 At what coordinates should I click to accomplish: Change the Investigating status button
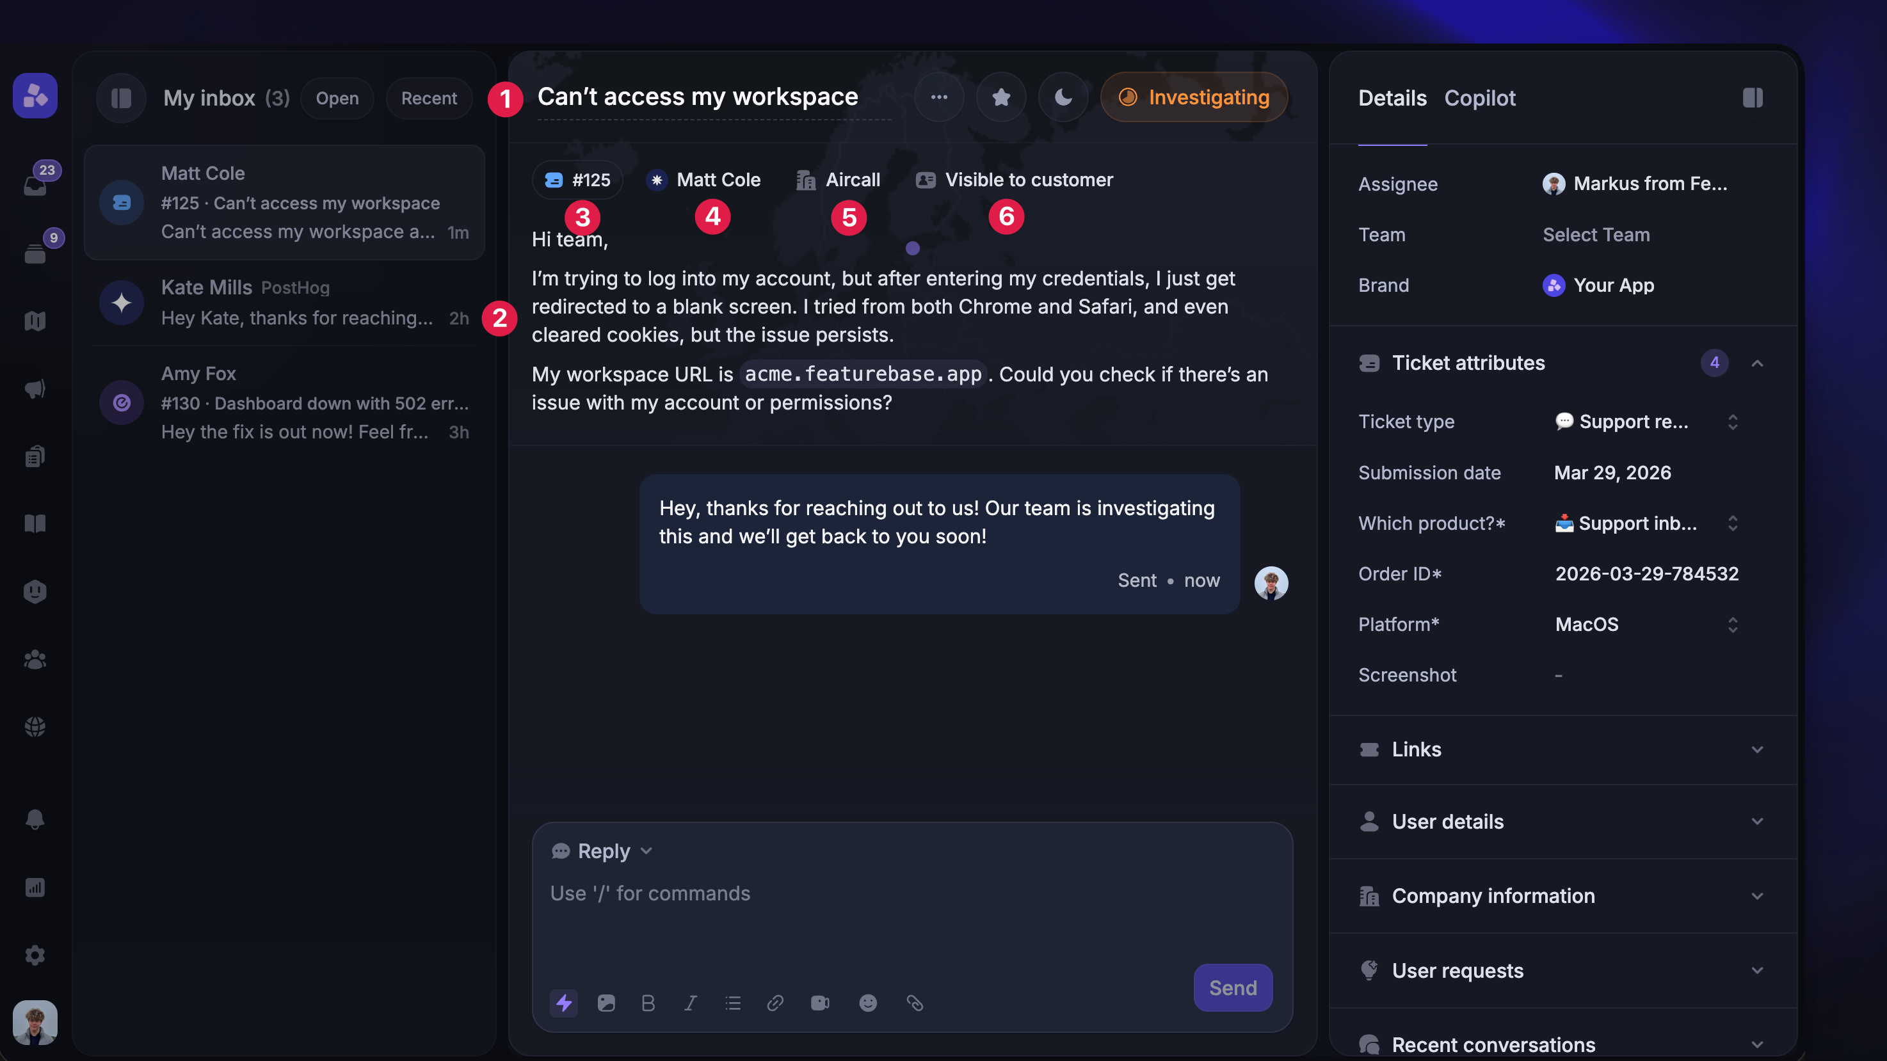tap(1194, 97)
